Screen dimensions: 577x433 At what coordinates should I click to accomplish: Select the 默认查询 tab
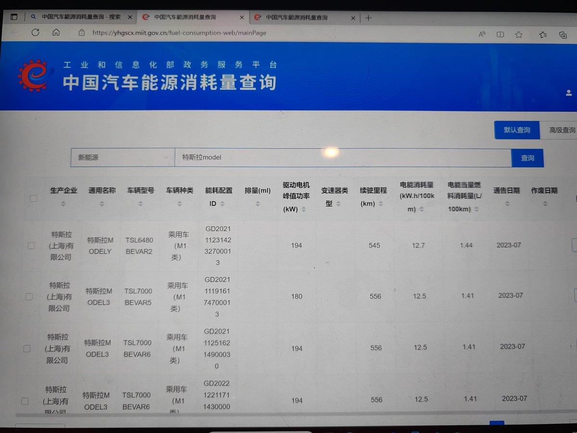tap(517, 130)
